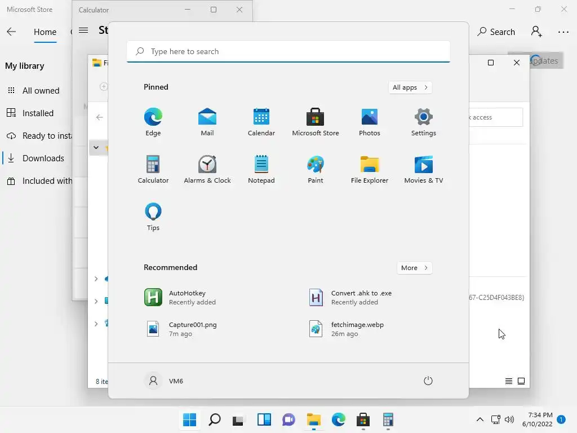This screenshot has width=577, height=433.
Task: Launch the Photos app
Action: pos(370,122)
